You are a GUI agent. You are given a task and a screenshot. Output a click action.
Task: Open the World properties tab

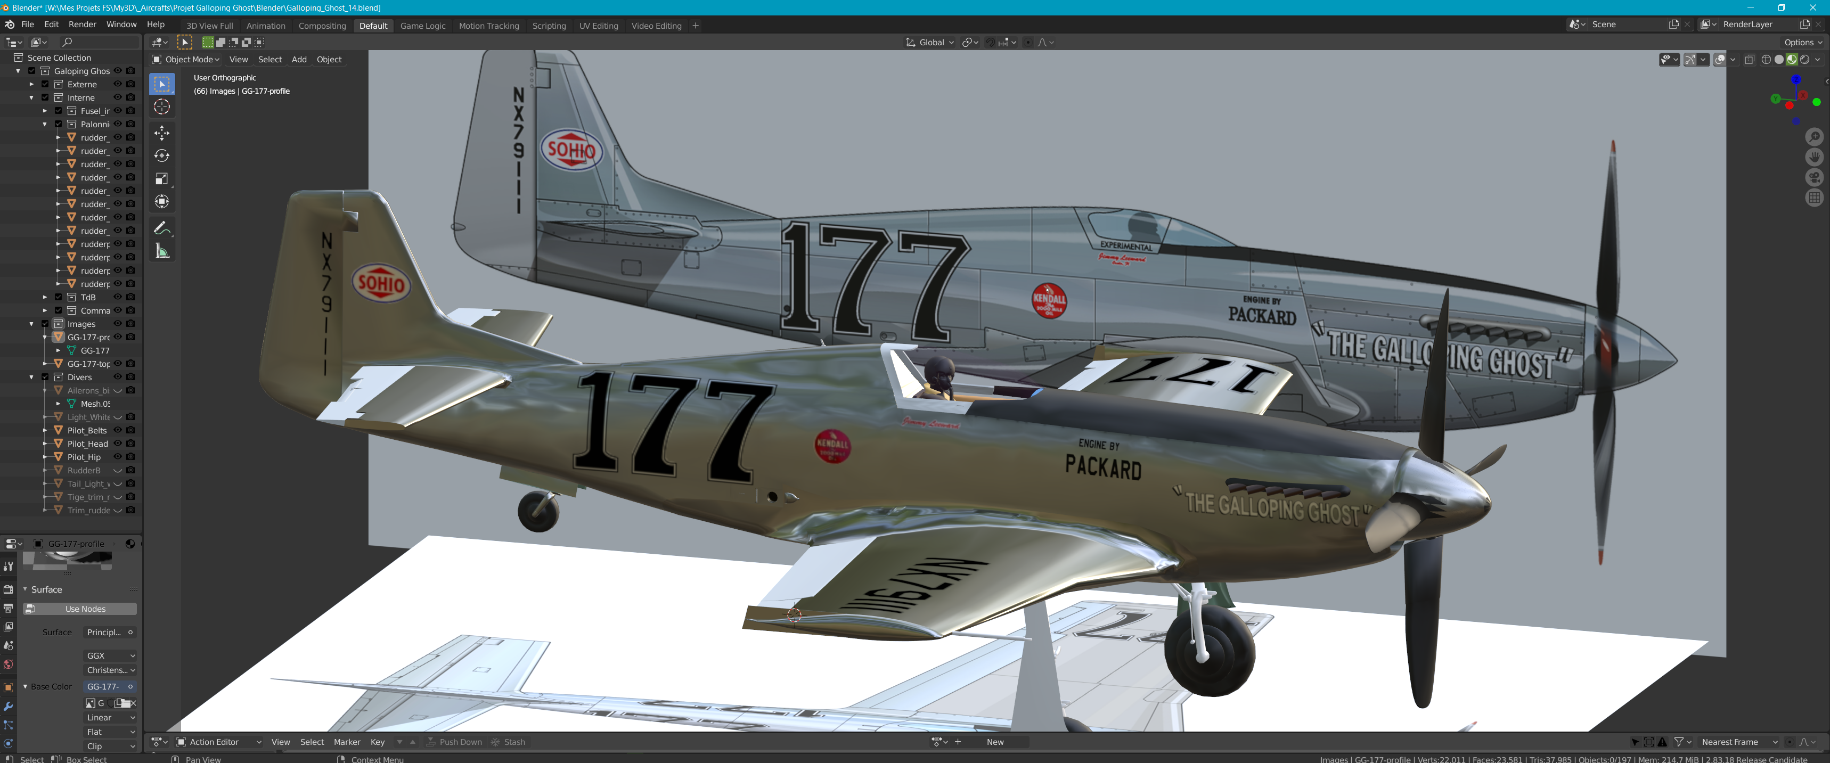[x=9, y=665]
